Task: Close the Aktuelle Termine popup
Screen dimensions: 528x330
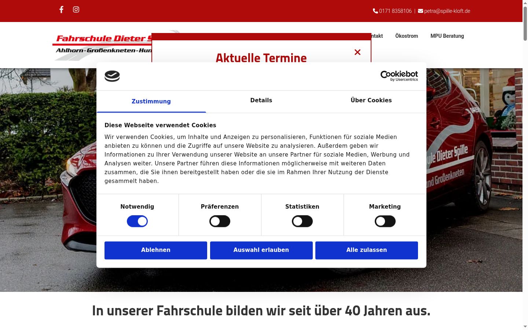Action: coord(357,52)
